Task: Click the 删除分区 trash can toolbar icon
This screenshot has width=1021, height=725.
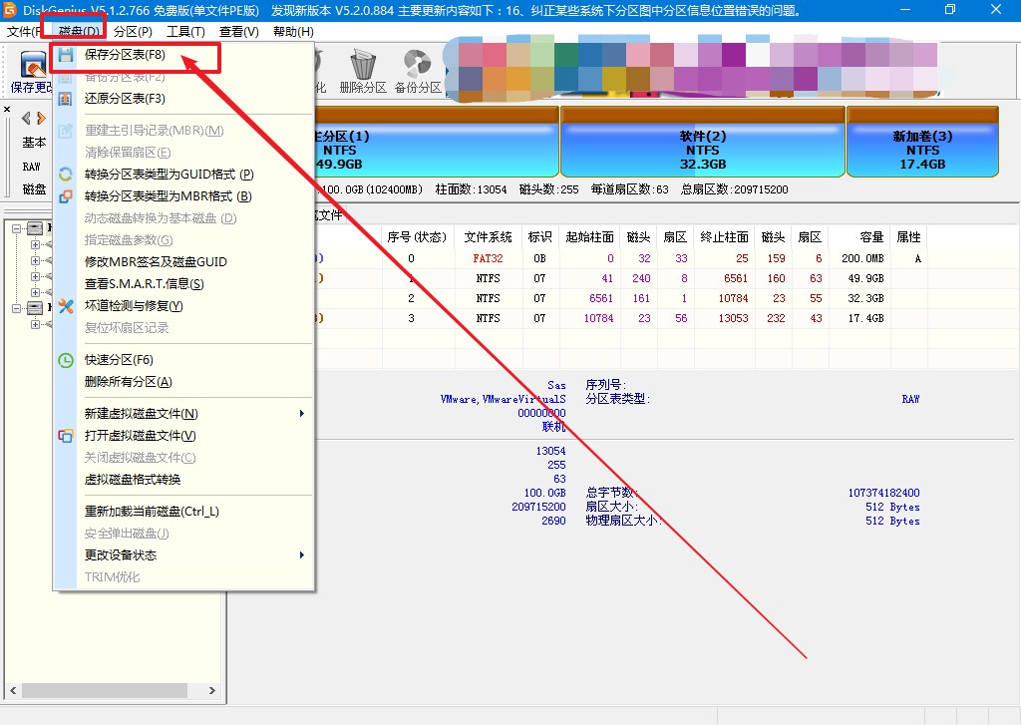Action: coord(363,64)
